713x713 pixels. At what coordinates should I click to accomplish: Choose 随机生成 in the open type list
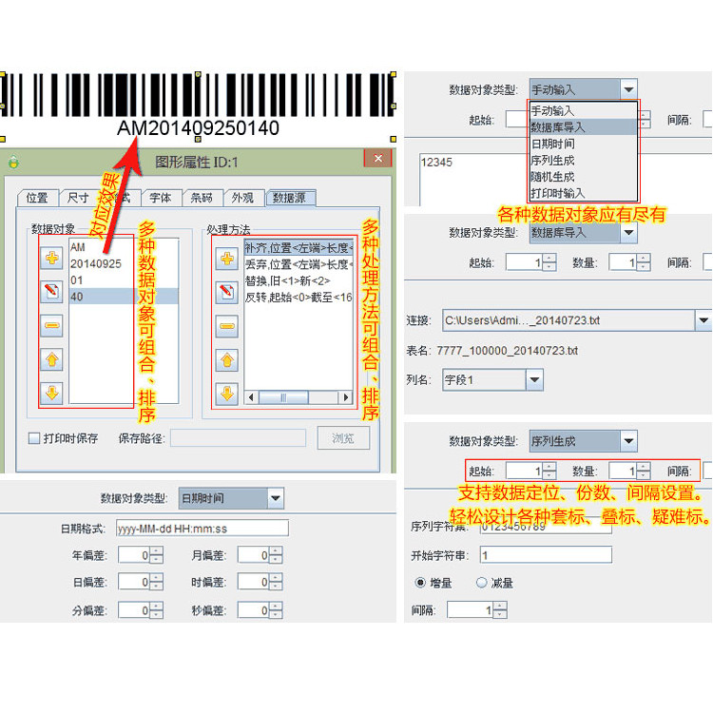[583, 177]
